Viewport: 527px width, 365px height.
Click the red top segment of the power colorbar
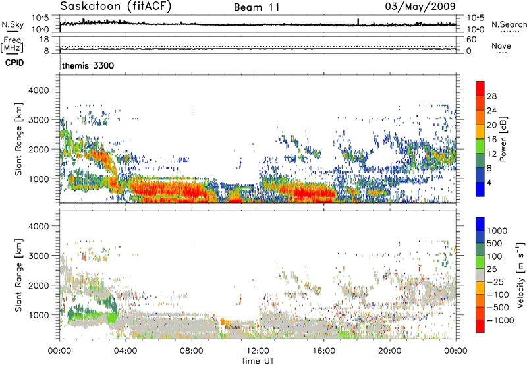[480, 89]
